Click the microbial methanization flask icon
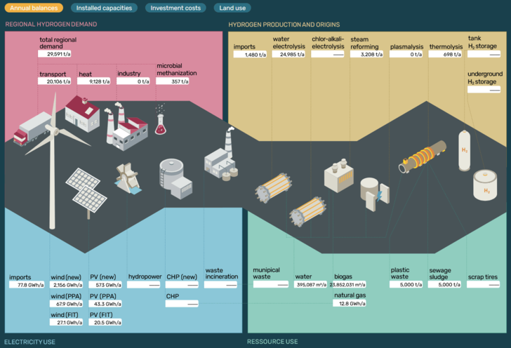This screenshot has width=511, height=348. point(161,122)
